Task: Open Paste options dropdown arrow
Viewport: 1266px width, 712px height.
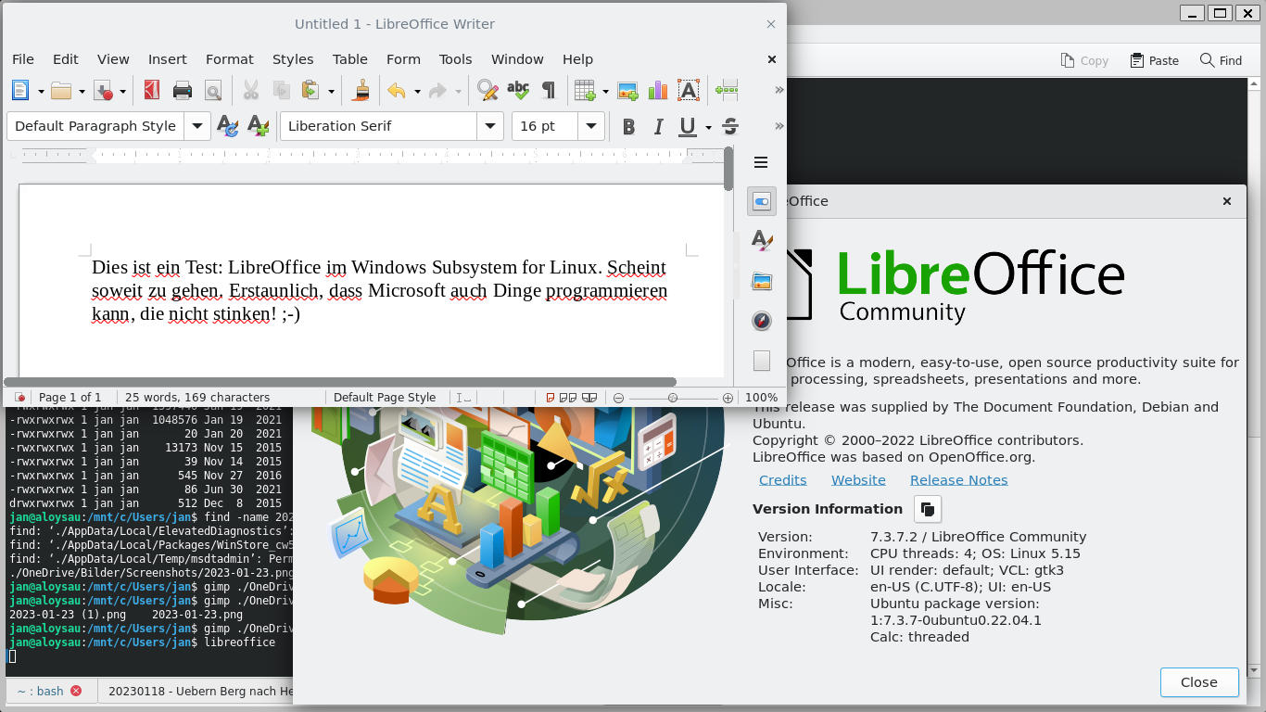Action: [331, 91]
